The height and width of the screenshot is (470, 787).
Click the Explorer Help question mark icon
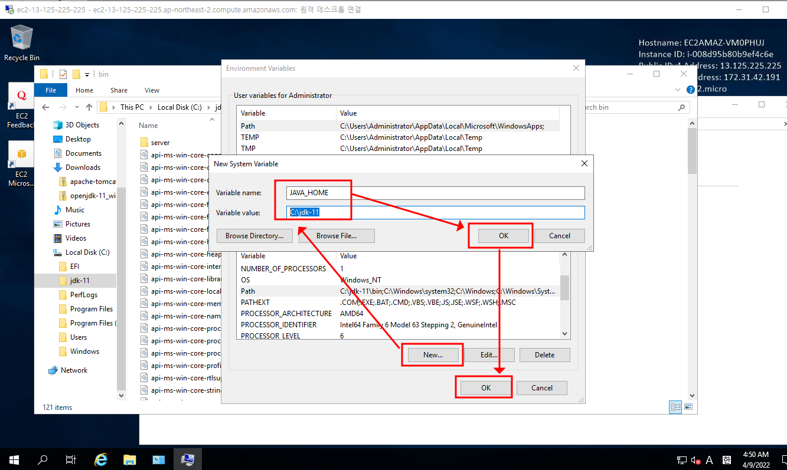690,90
